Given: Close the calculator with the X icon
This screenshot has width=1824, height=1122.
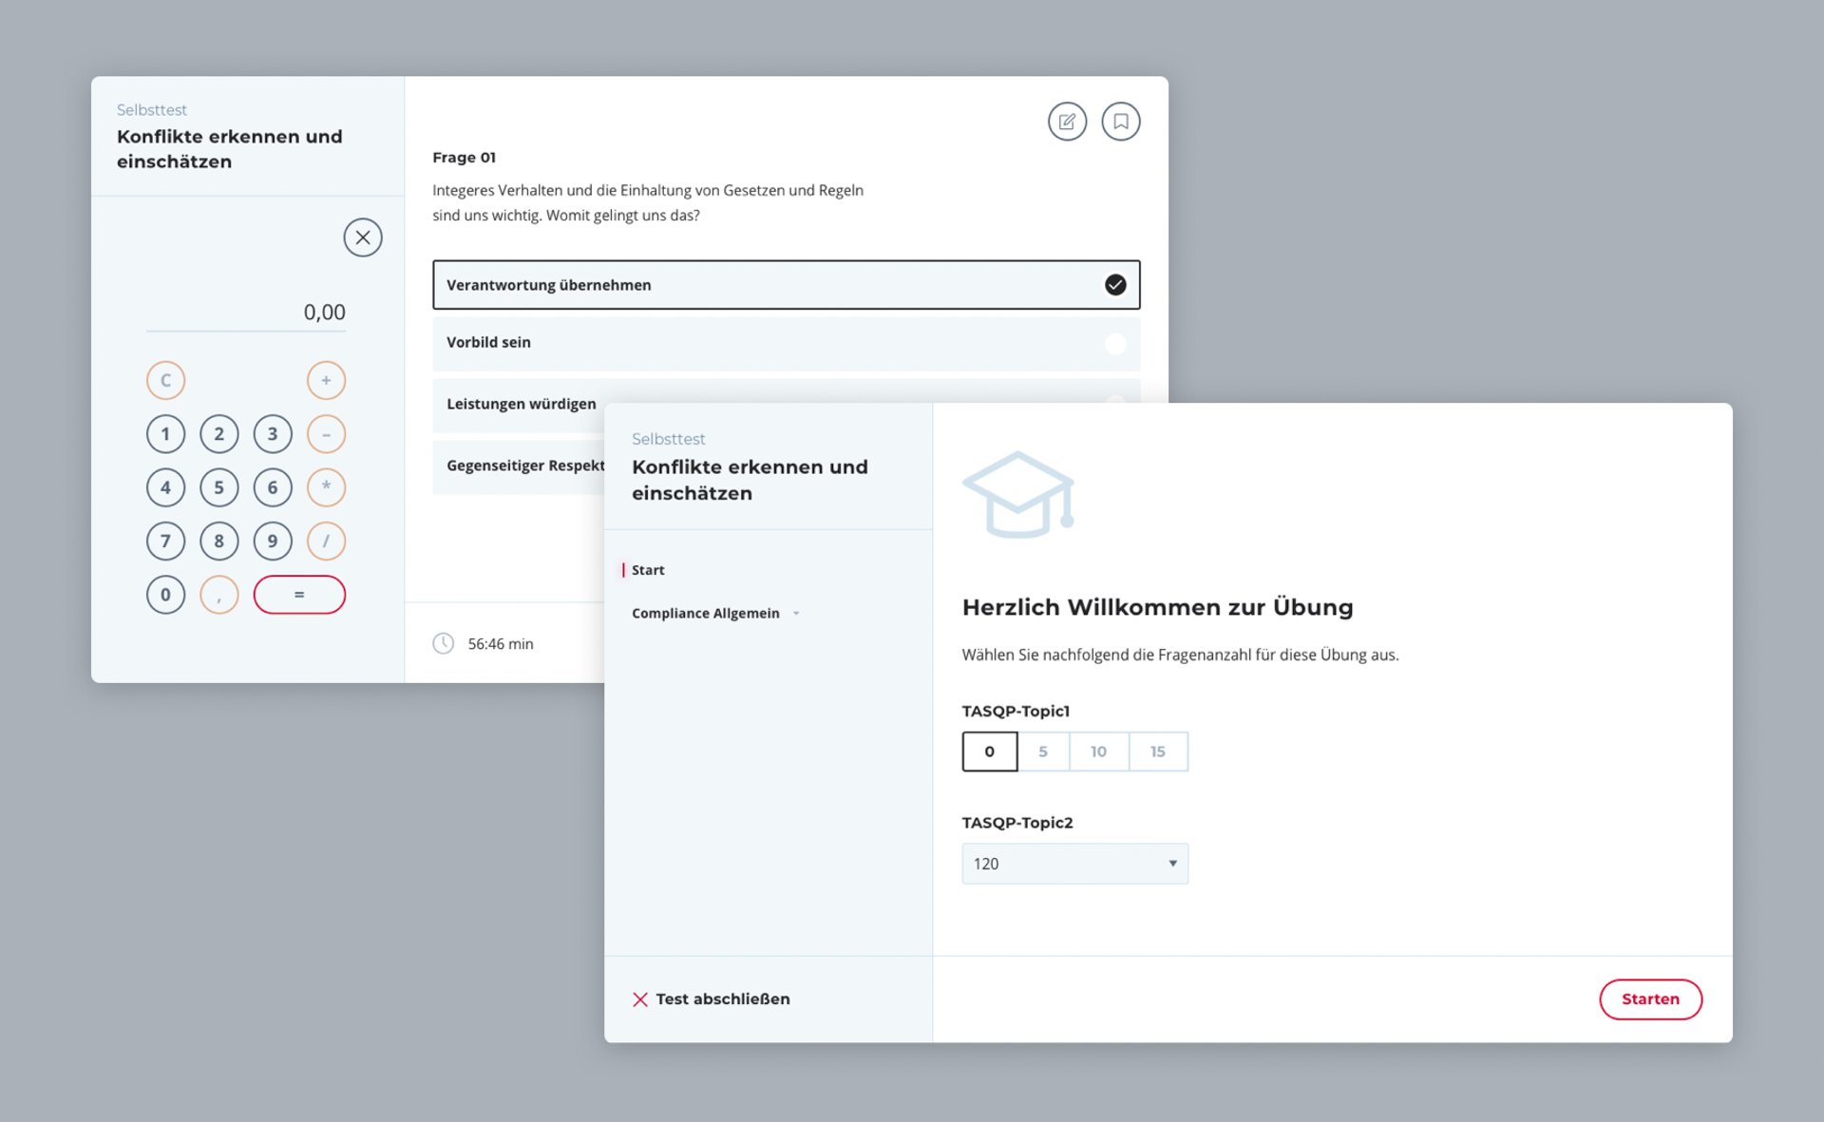Looking at the screenshot, I should 363,238.
